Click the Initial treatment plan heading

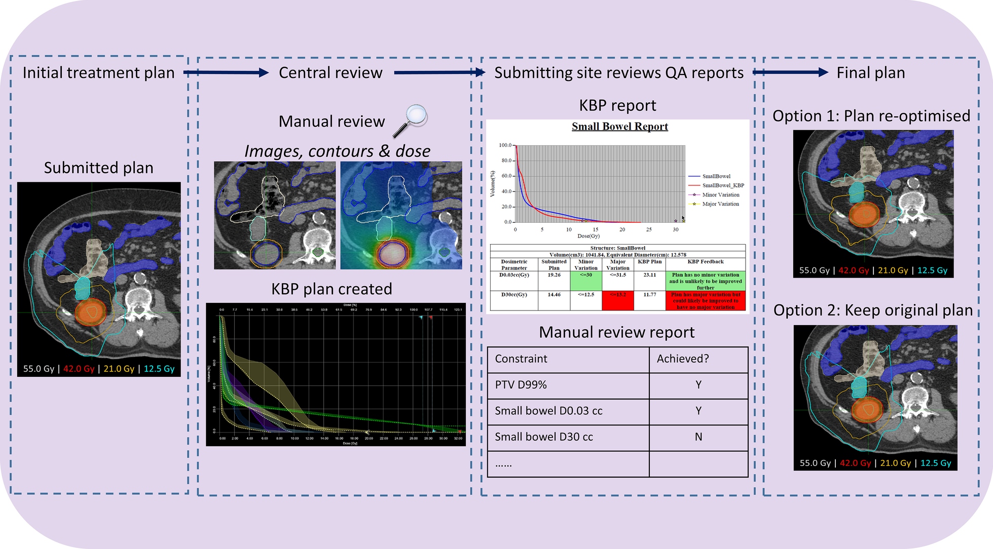pyautogui.click(x=98, y=73)
